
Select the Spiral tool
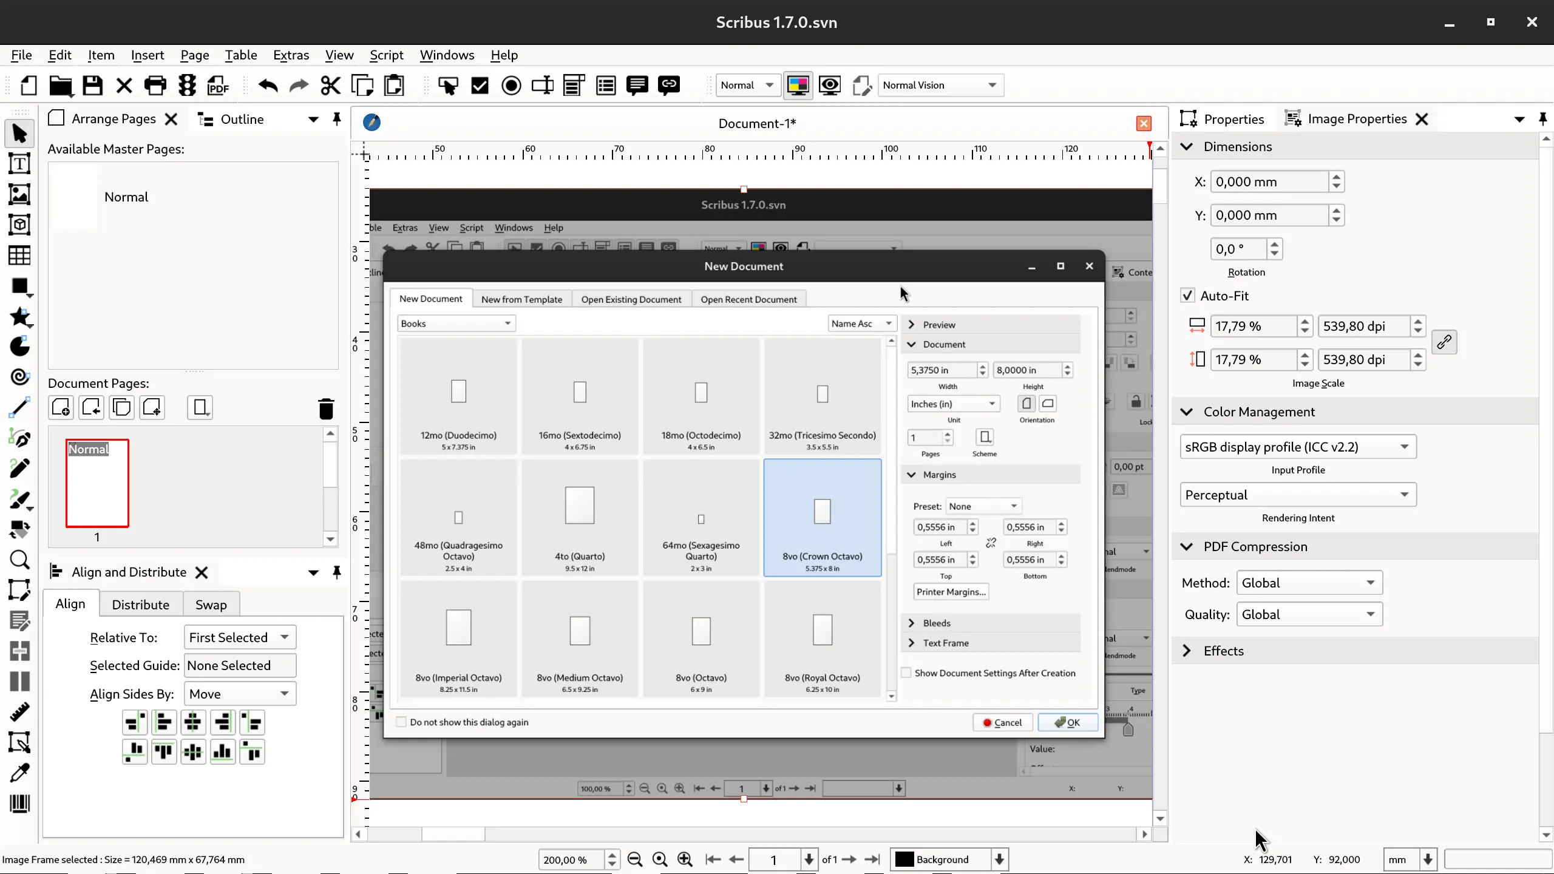[x=19, y=378]
